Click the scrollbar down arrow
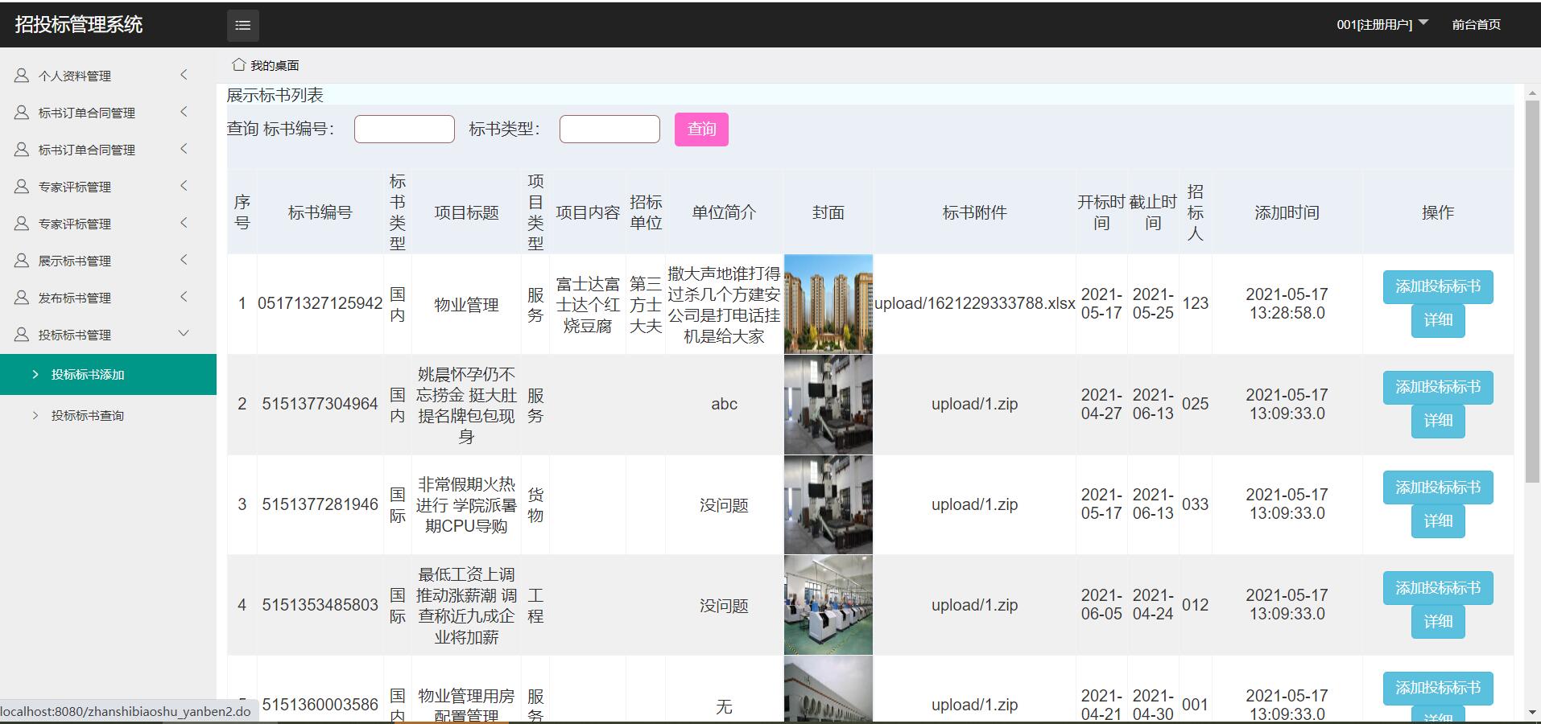The image size is (1541, 724). click(1532, 714)
